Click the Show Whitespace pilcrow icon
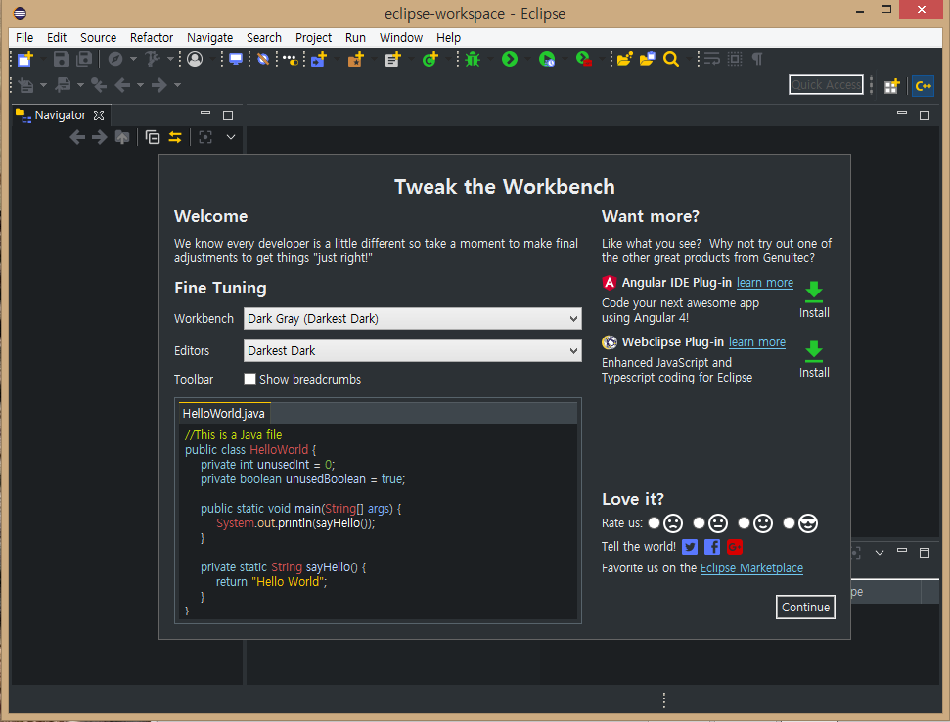Screen dimensions: 950x722 [x=756, y=59]
